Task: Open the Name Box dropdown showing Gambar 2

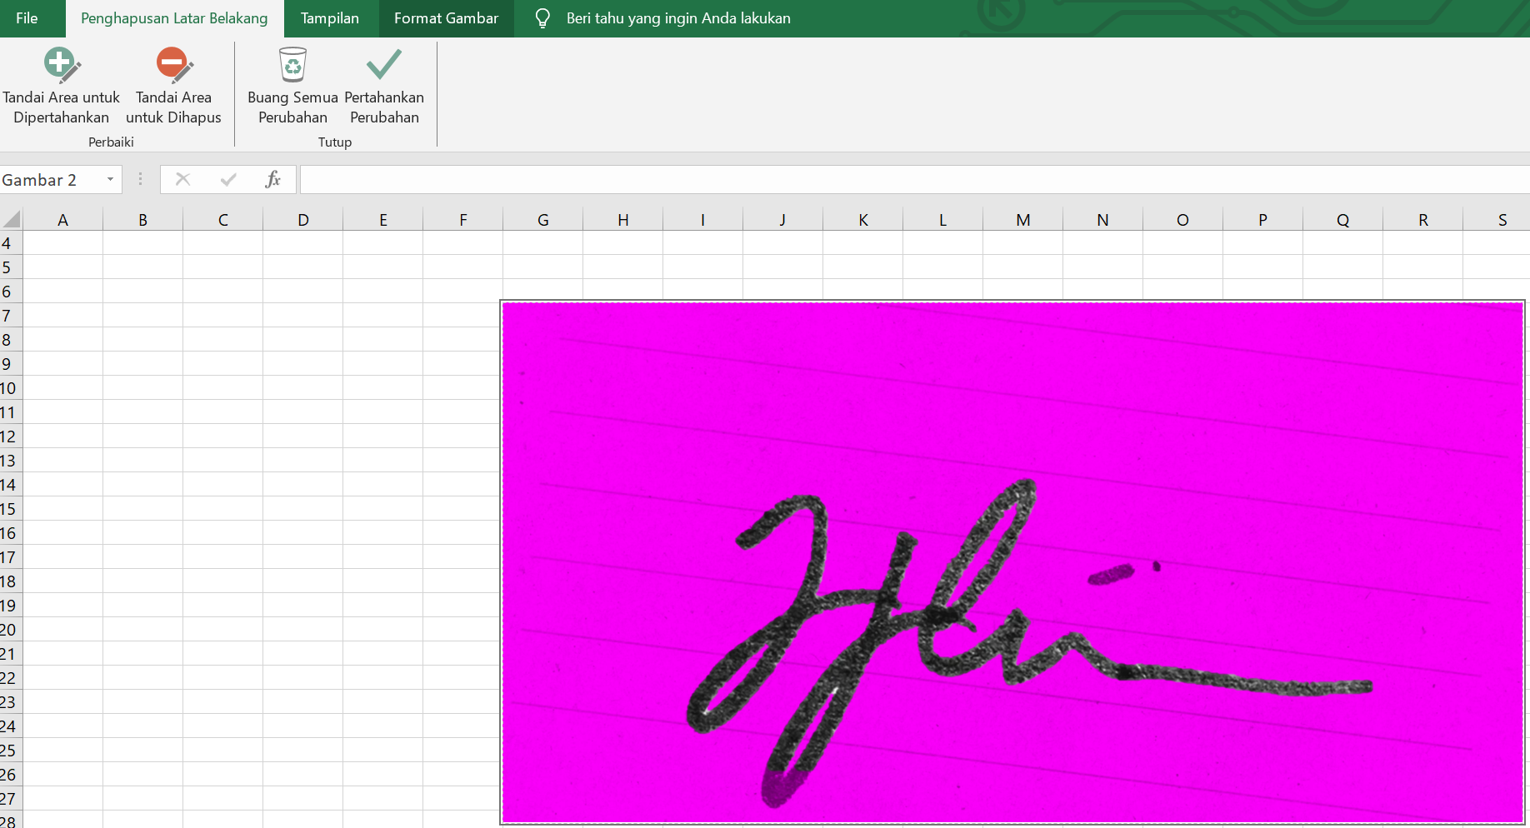Action: tap(109, 179)
